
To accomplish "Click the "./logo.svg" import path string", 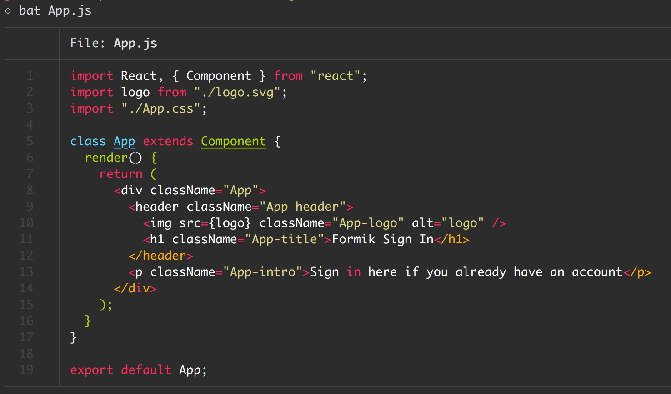I will click(240, 92).
